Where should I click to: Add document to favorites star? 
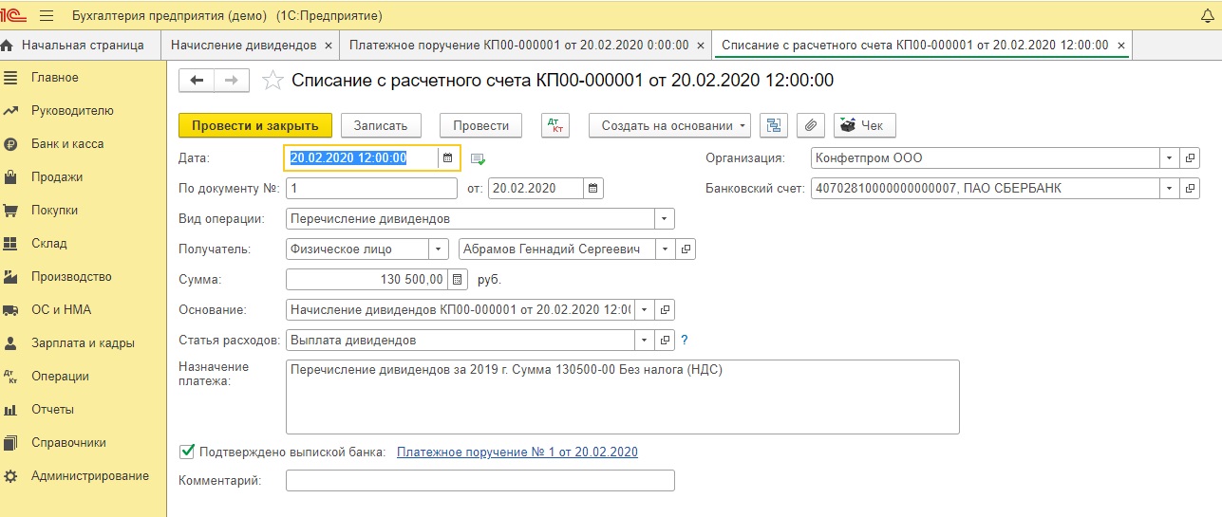click(x=273, y=81)
